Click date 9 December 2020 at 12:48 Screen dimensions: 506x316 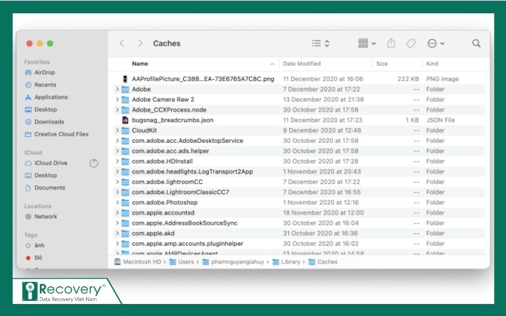[322, 131]
